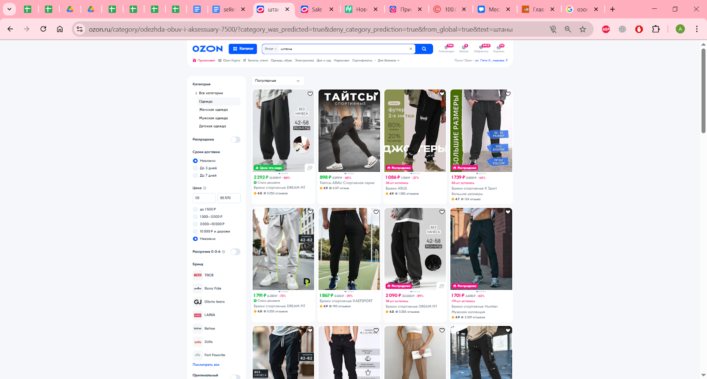Viewport: 707px width, 379px height.
Task: Open the browser Home page button
Action: (60, 29)
